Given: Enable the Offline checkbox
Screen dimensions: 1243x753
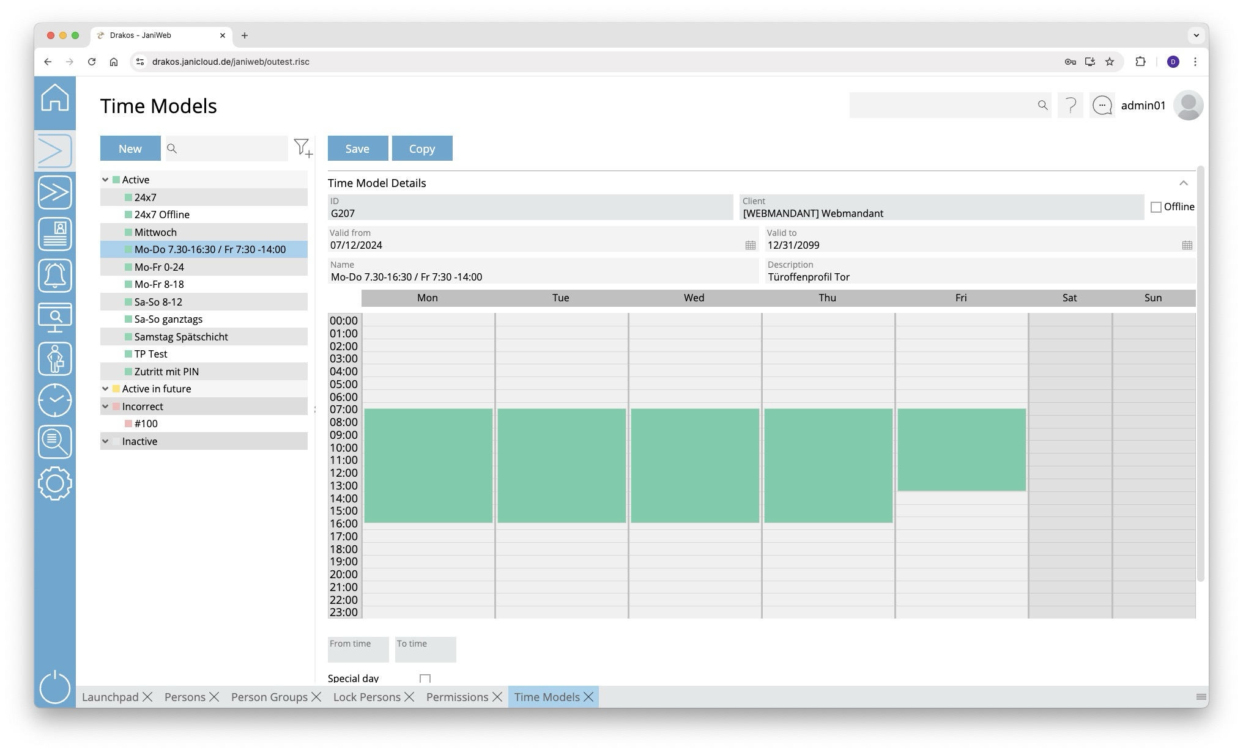Looking at the screenshot, I should click(1156, 207).
